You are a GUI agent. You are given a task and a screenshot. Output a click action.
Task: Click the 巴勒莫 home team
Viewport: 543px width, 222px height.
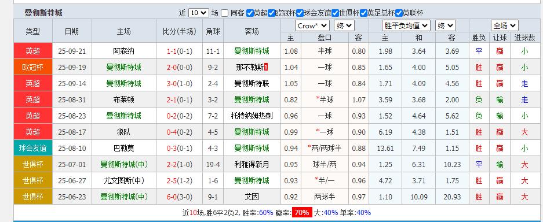click(x=123, y=148)
